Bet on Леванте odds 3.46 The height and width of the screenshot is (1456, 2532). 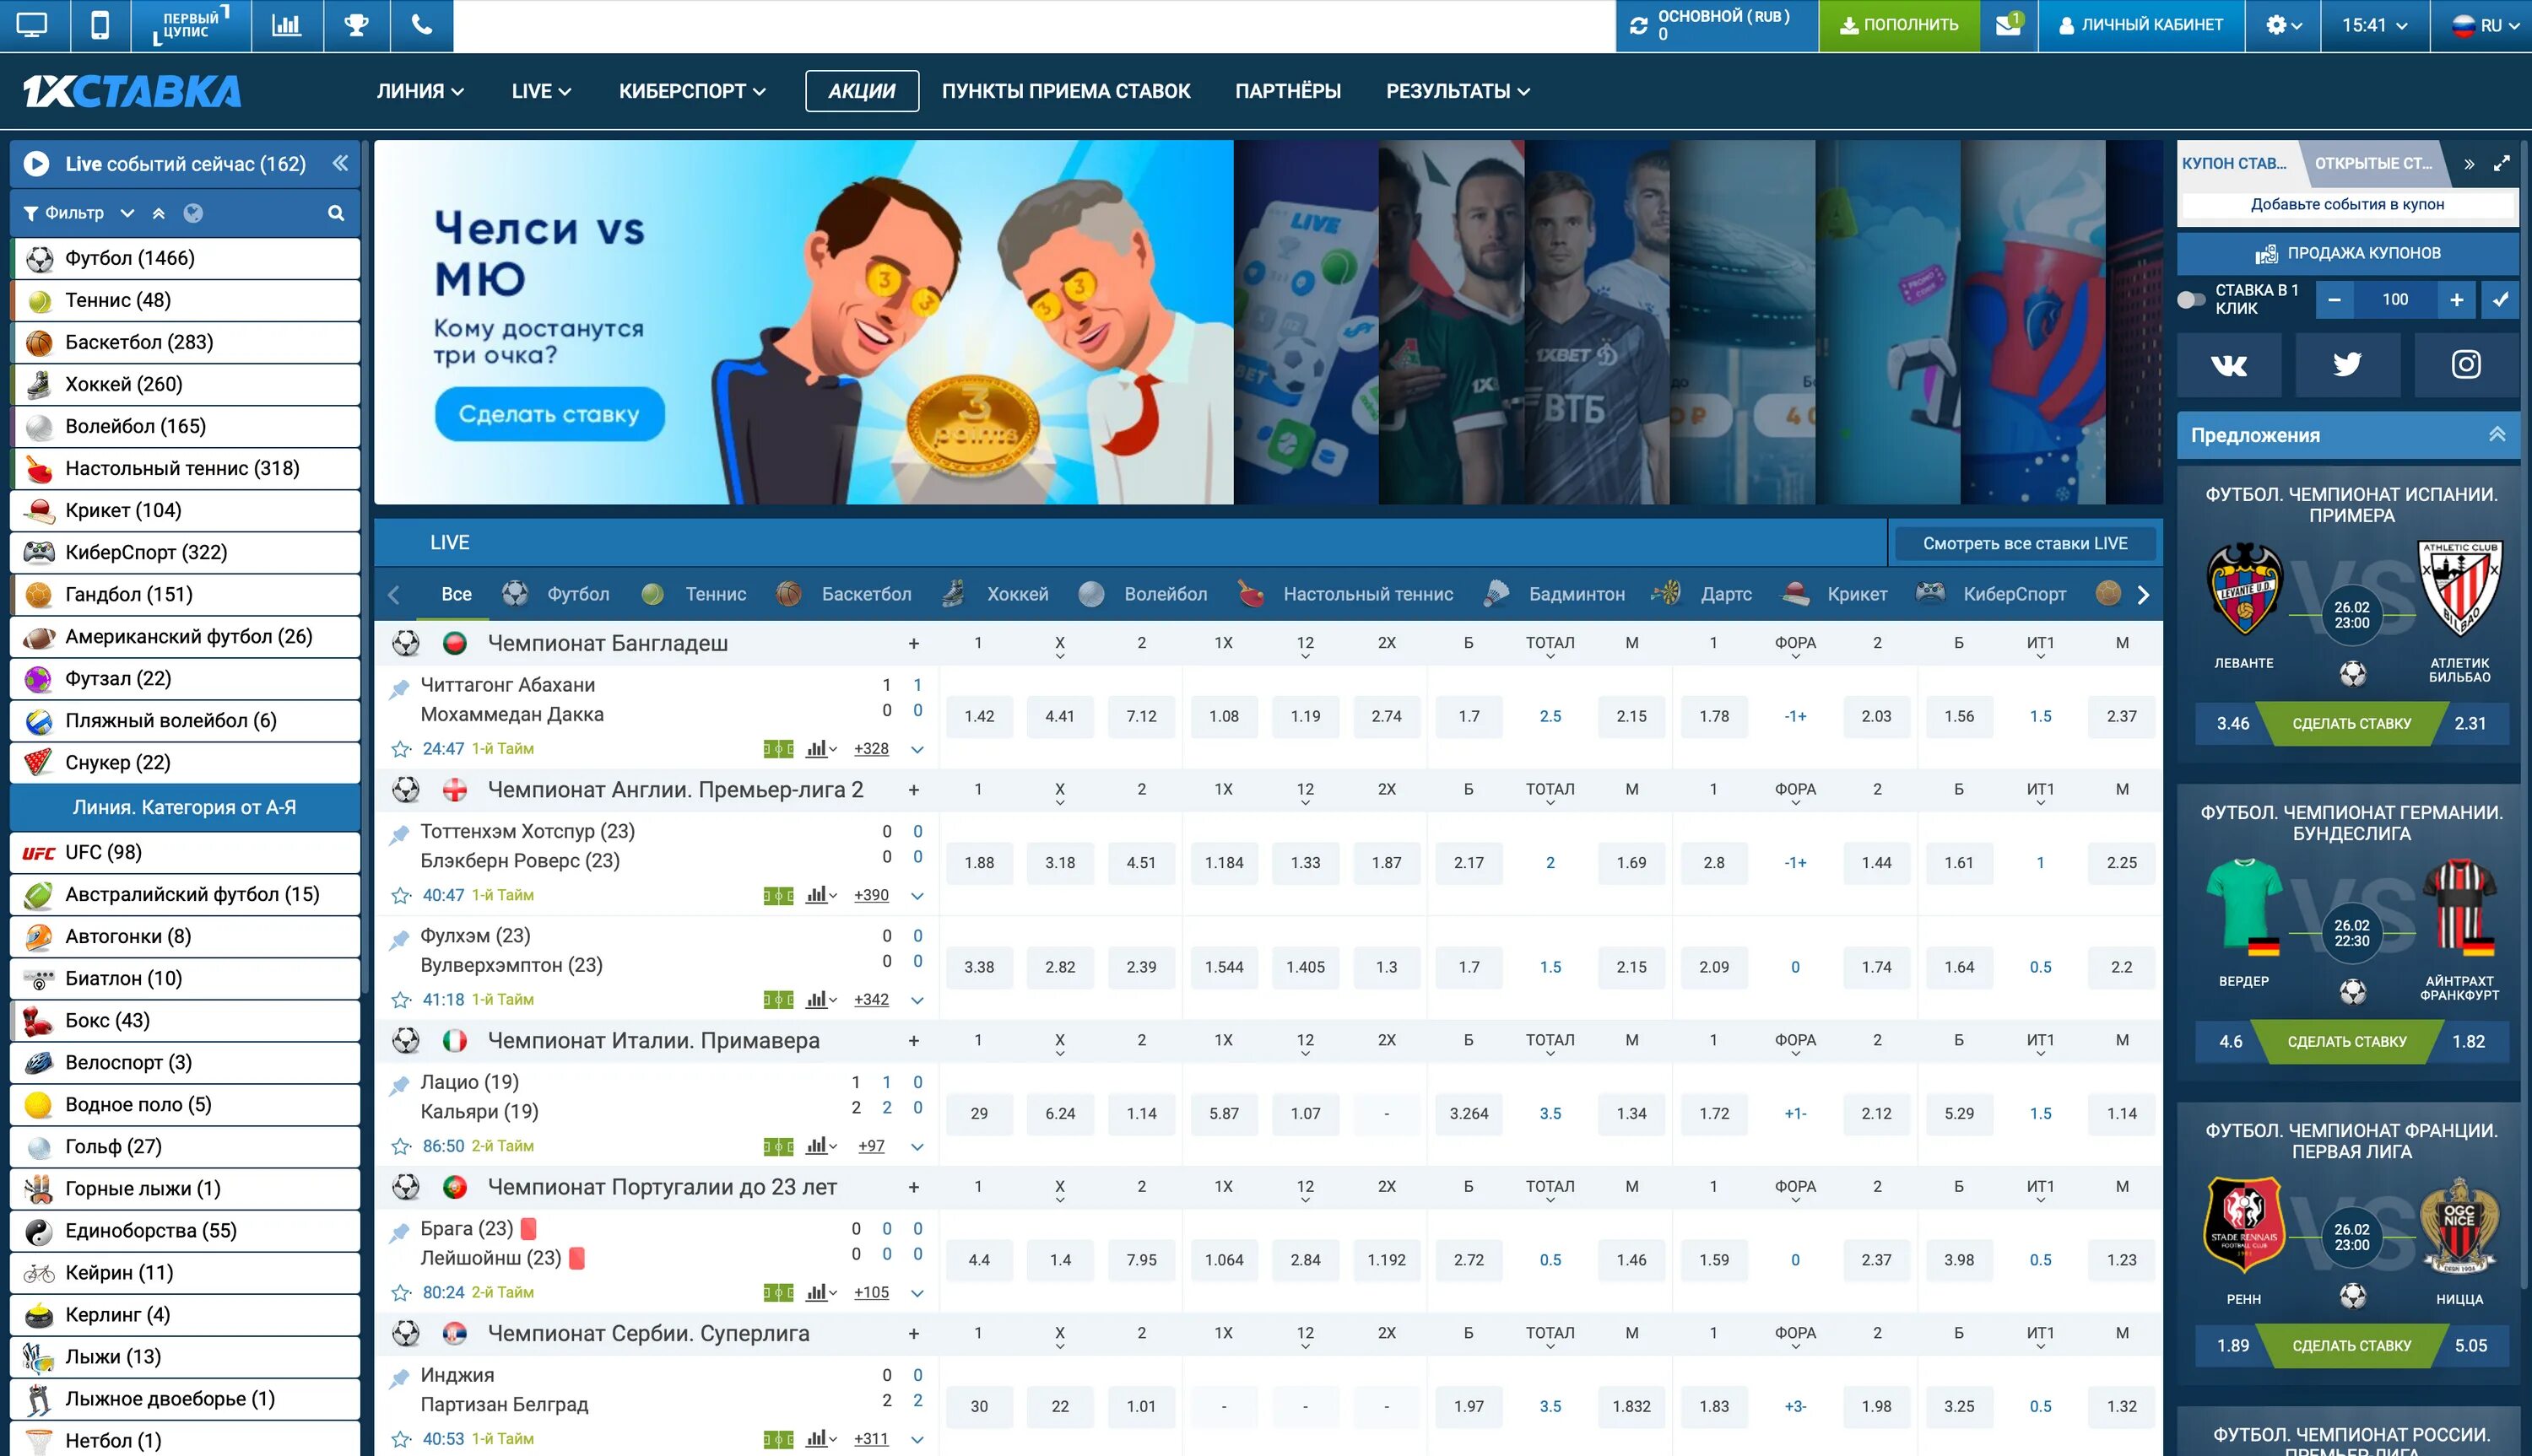click(2232, 723)
